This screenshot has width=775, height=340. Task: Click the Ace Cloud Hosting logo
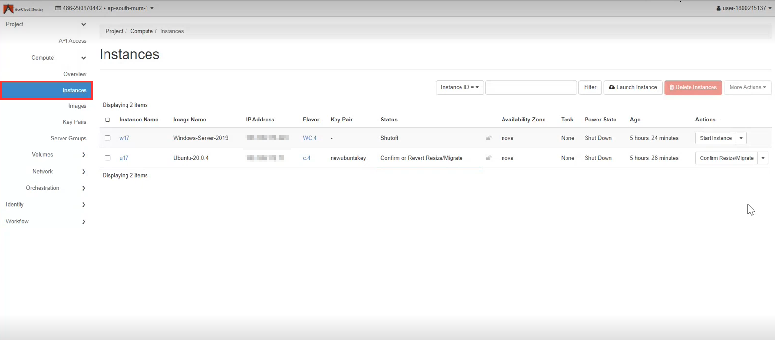click(23, 8)
